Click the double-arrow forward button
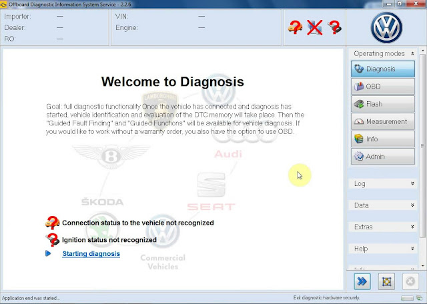This screenshot has height=304, width=427. 362,281
